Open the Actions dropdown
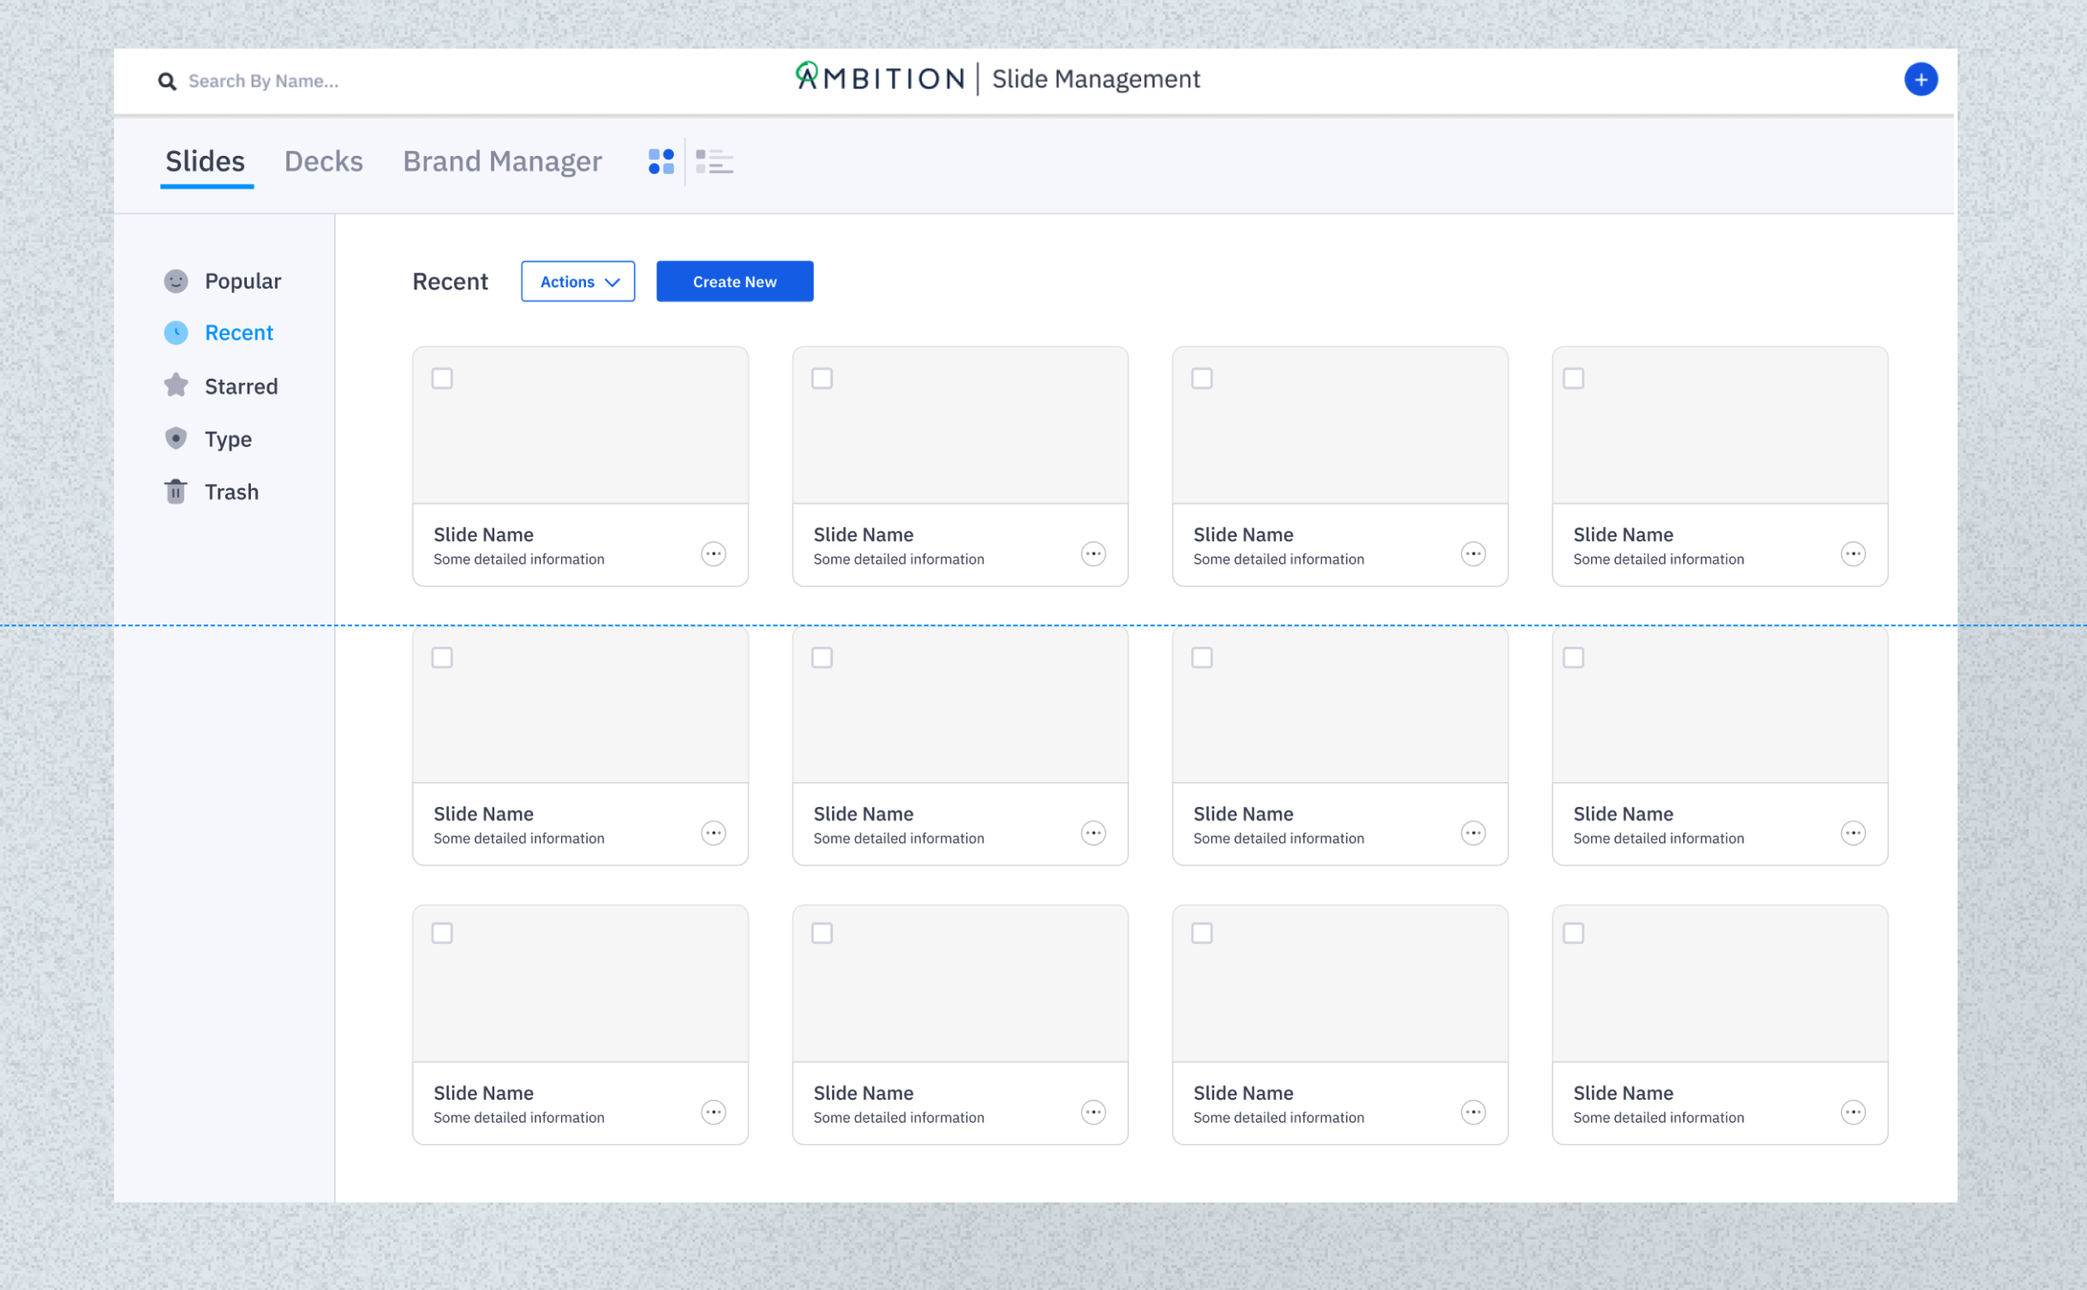Screen dimensions: 2087x1290 coord(578,282)
